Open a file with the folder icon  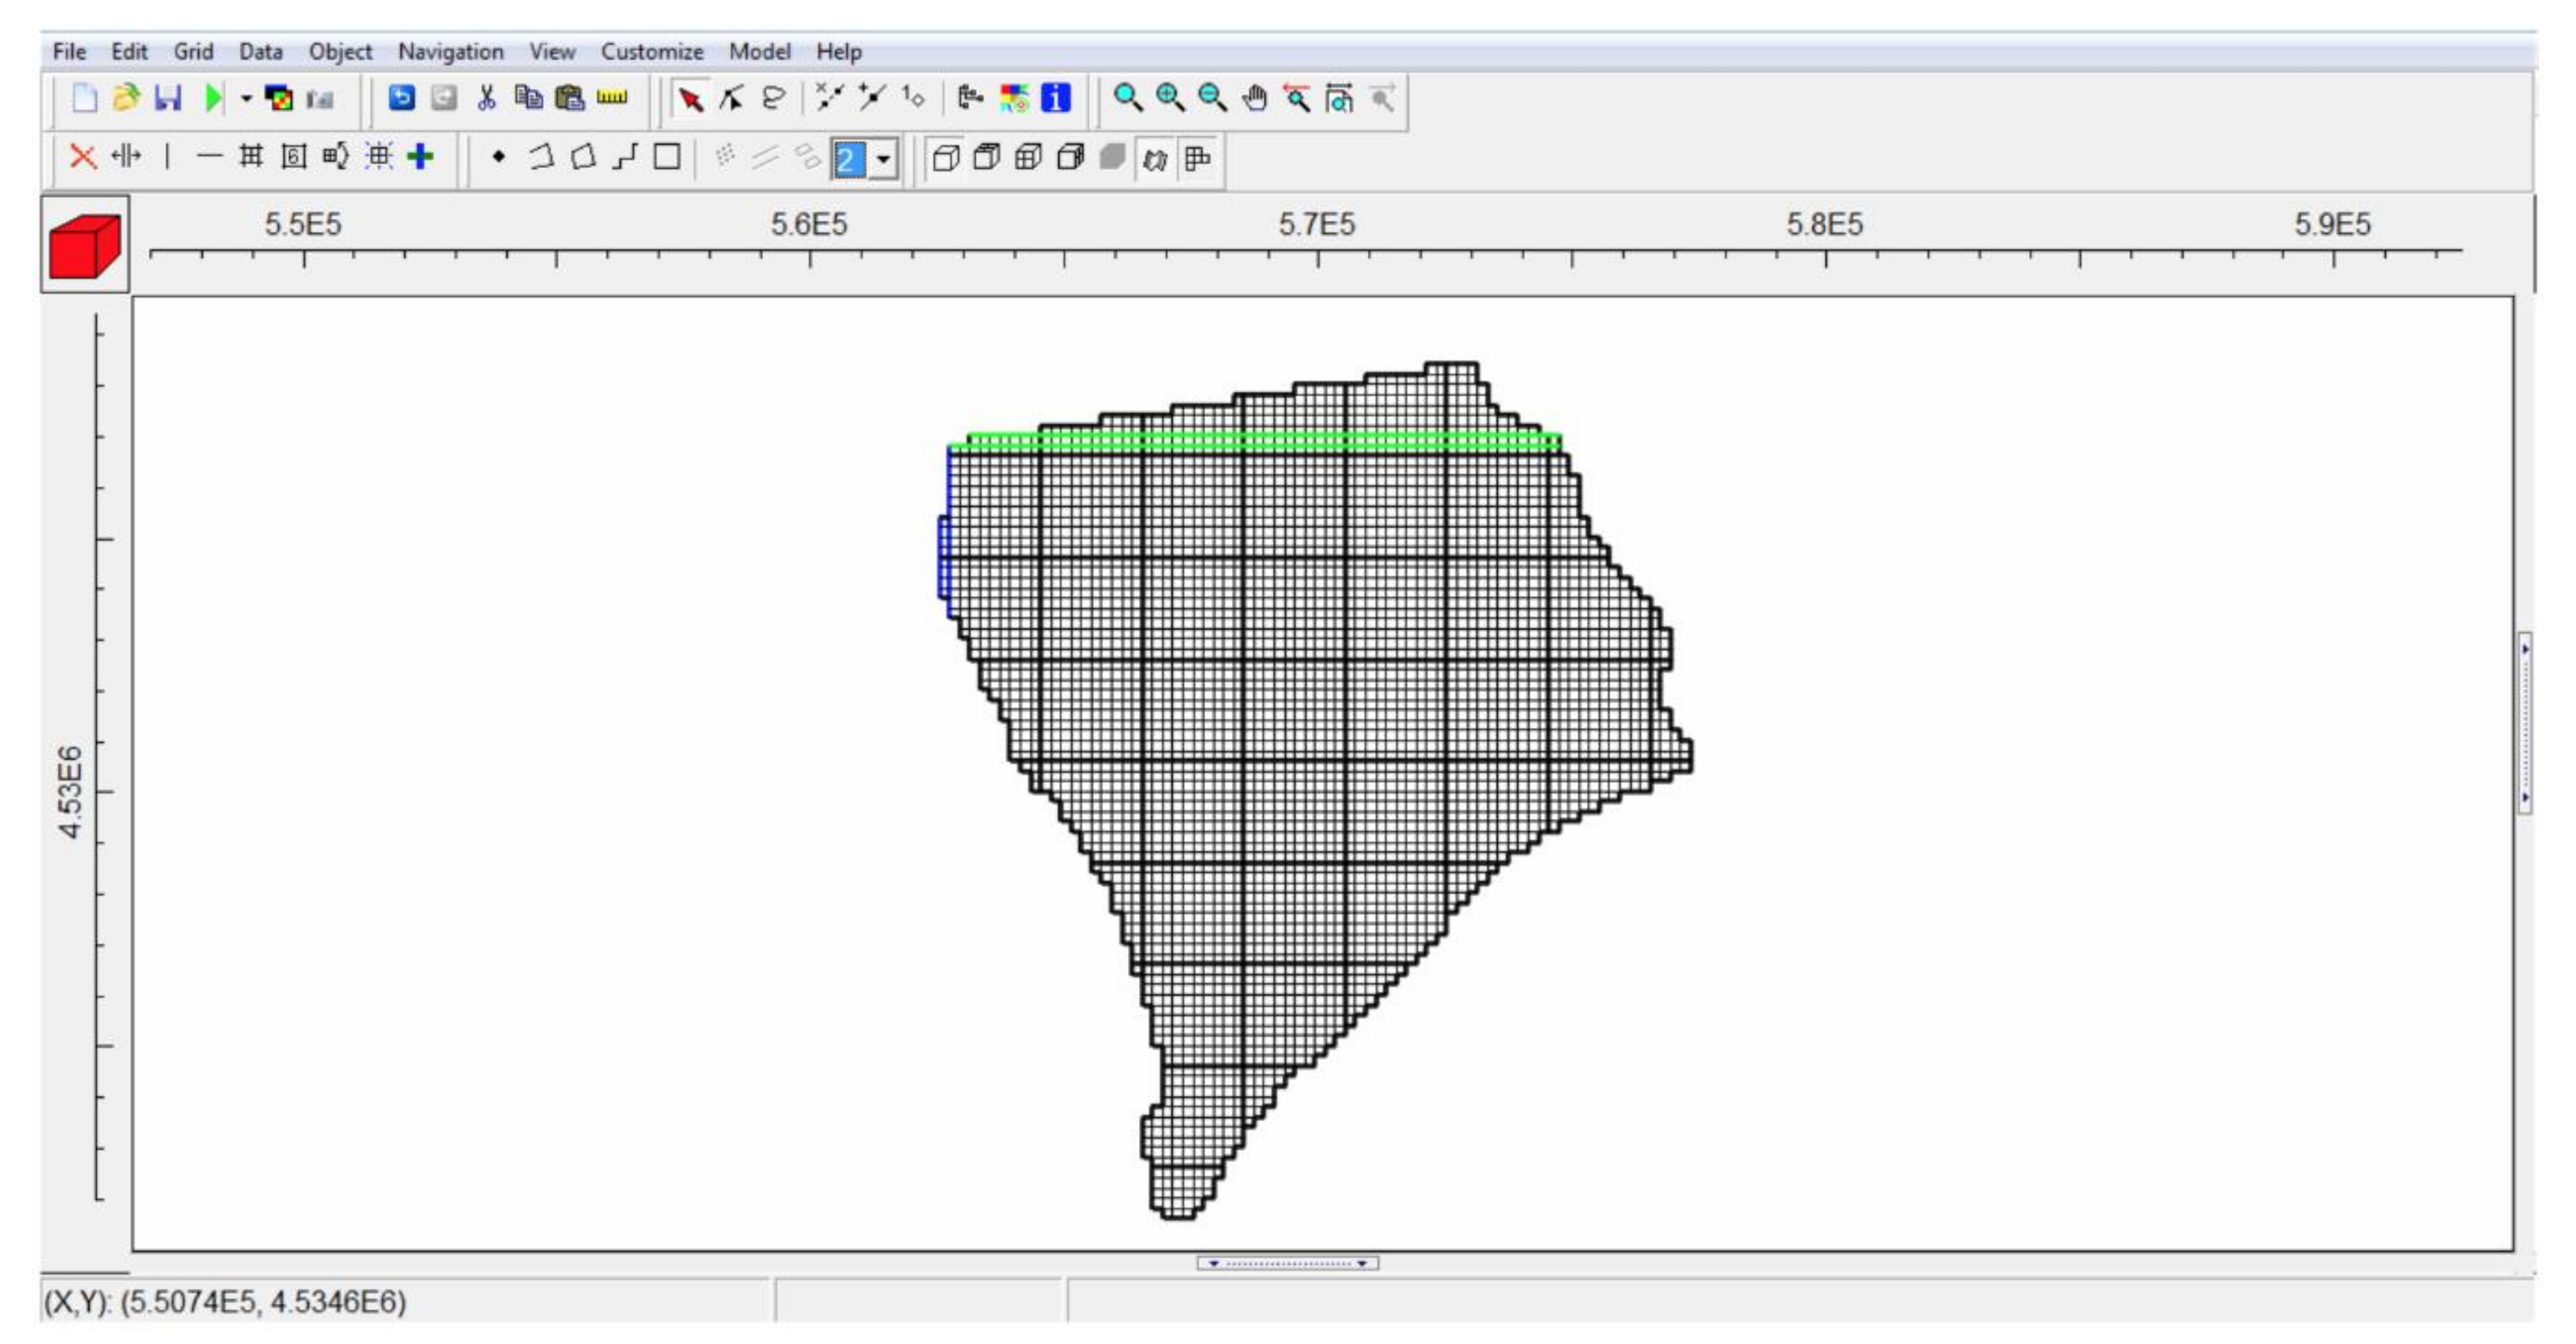pos(126,98)
